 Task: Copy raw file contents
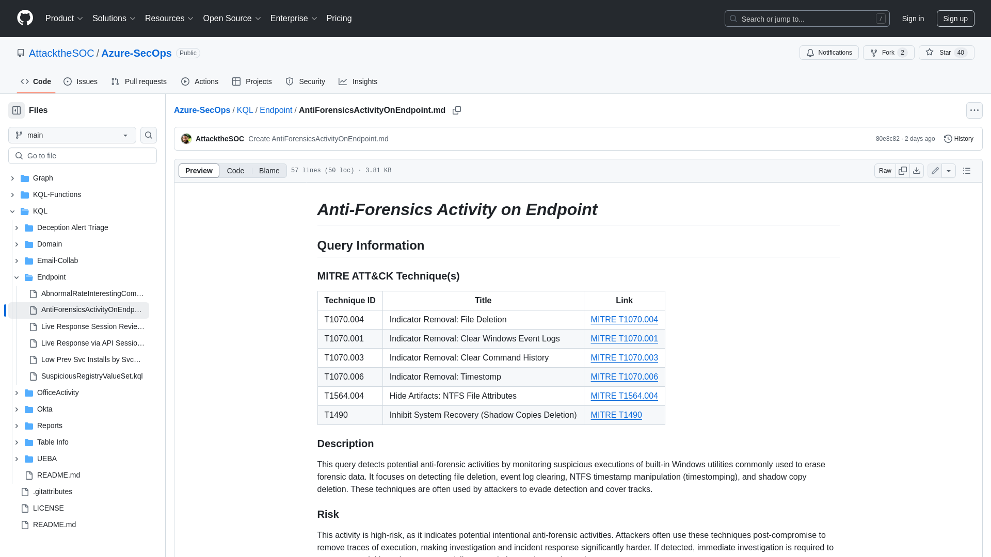(x=903, y=171)
